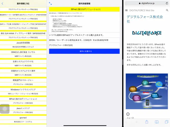Open Safari bookmarks book icon
This screenshot has width=170, height=127.
pyautogui.click(x=157, y=122)
